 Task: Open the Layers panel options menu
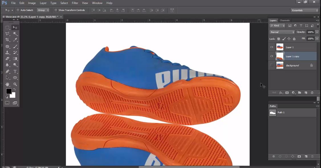pos(318,20)
